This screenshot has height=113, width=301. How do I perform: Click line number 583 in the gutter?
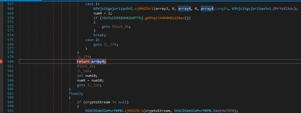pyautogui.click(x=11, y=76)
